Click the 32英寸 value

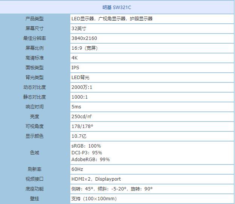[x=79, y=29]
